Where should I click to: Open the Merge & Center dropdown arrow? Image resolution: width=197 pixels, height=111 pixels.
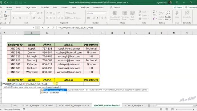[x=83, y=18]
